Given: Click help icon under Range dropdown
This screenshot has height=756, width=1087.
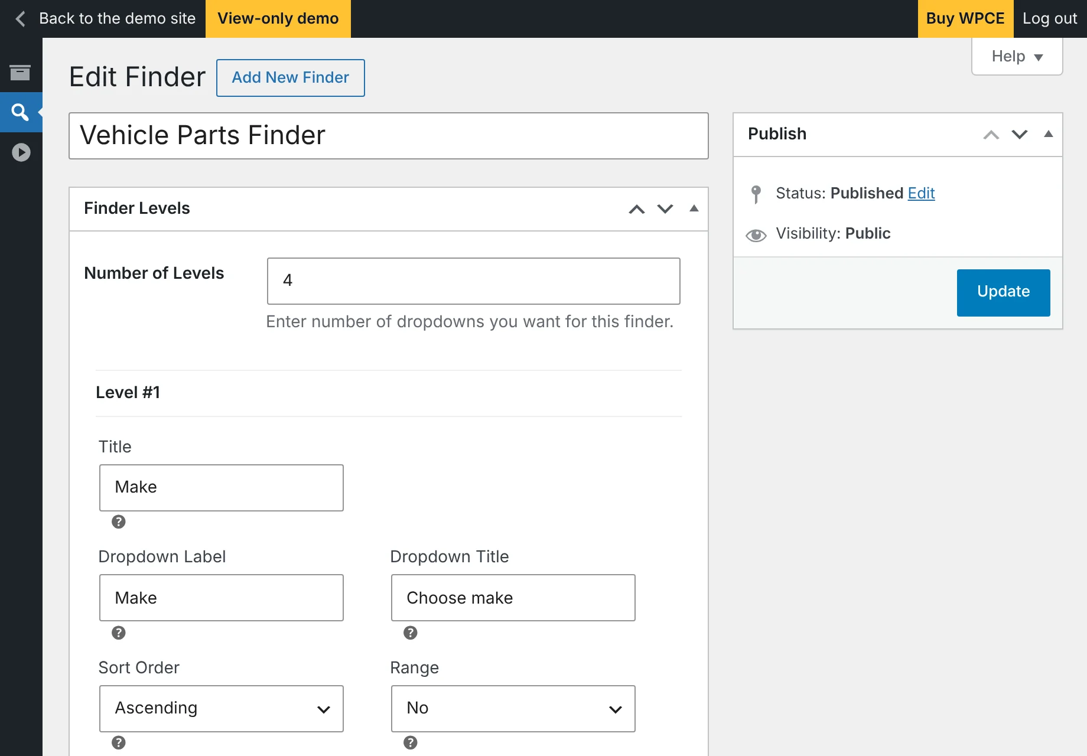Looking at the screenshot, I should click(x=411, y=742).
